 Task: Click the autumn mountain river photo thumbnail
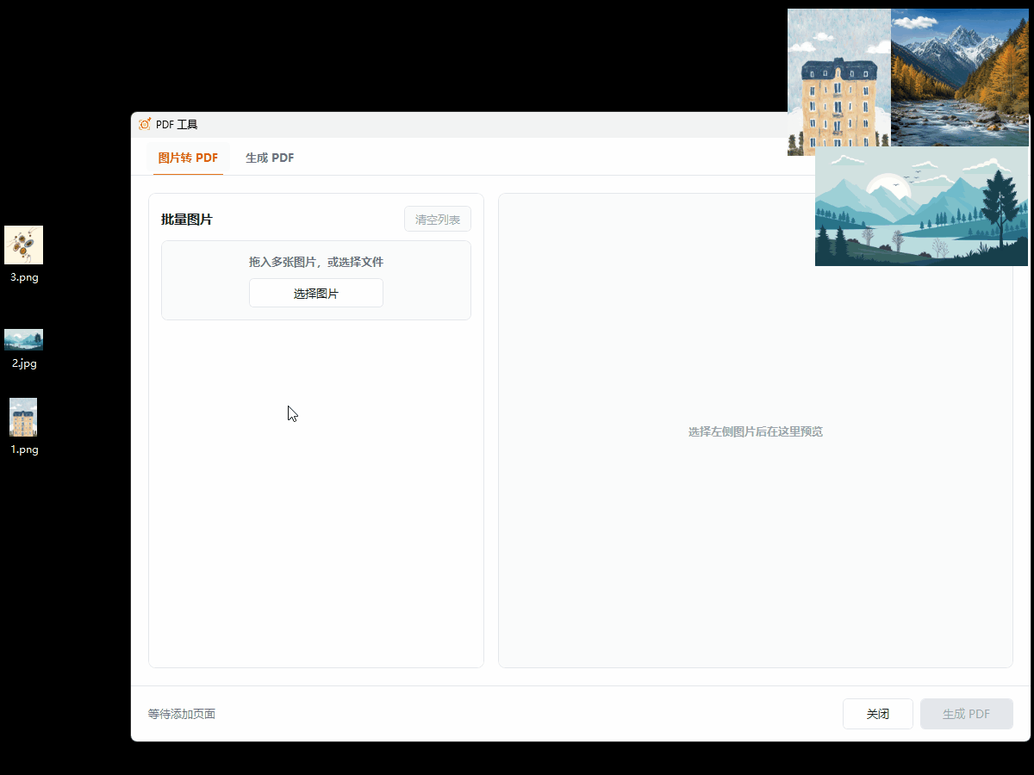(x=960, y=77)
